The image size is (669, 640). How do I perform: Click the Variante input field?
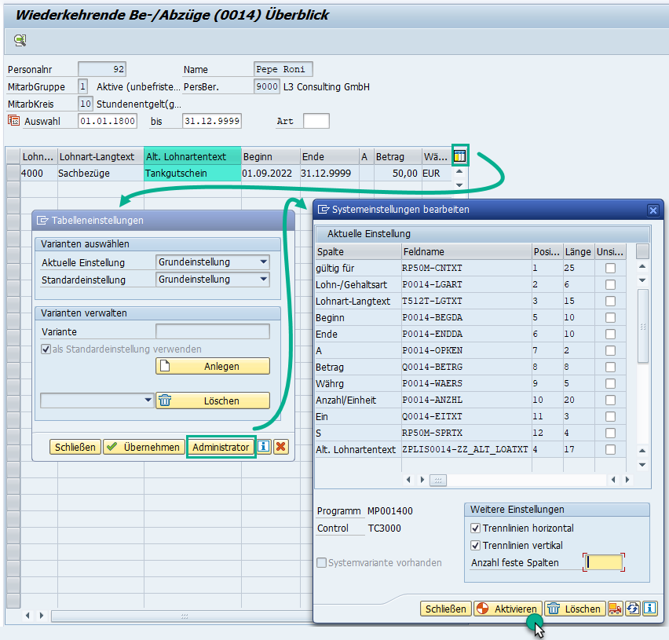pos(213,331)
